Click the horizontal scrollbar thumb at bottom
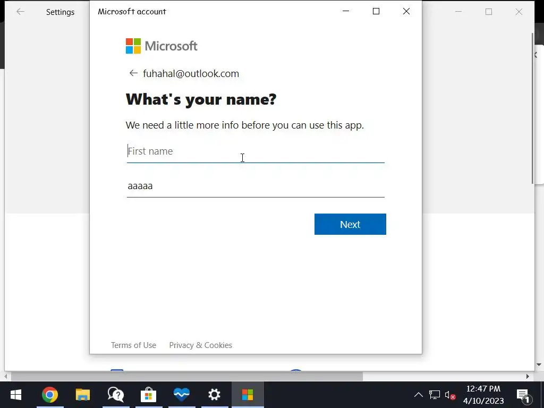544x408 pixels. (186, 377)
